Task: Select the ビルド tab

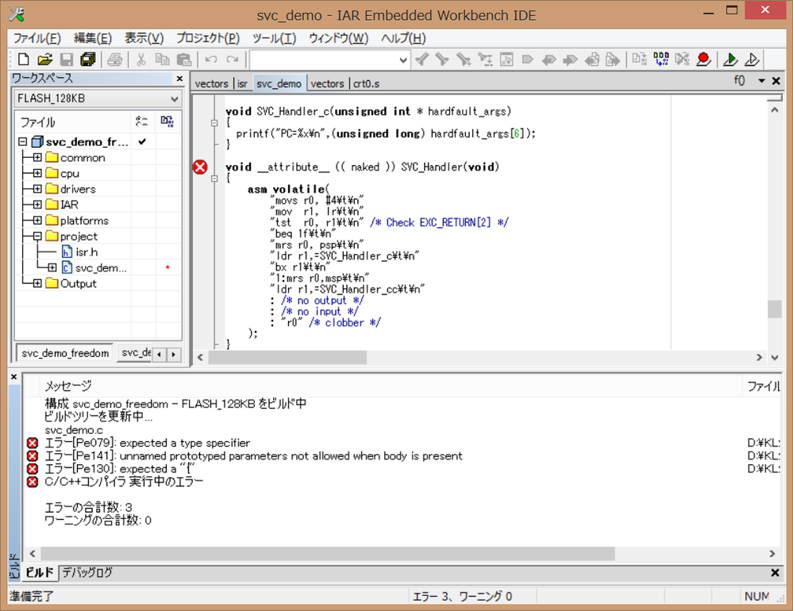Action: [40, 573]
